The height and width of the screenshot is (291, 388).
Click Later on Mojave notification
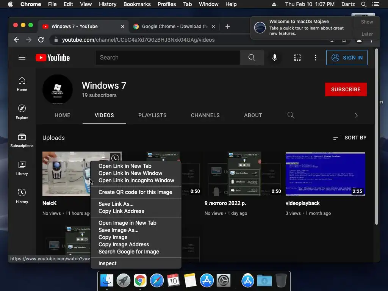click(x=367, y=34)
